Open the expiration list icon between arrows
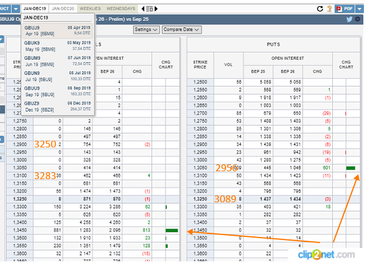 [150, 9]
